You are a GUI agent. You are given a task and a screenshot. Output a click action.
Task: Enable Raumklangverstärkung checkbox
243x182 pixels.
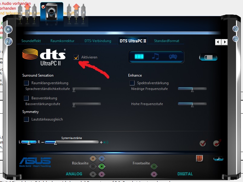[x=26, y=83]
